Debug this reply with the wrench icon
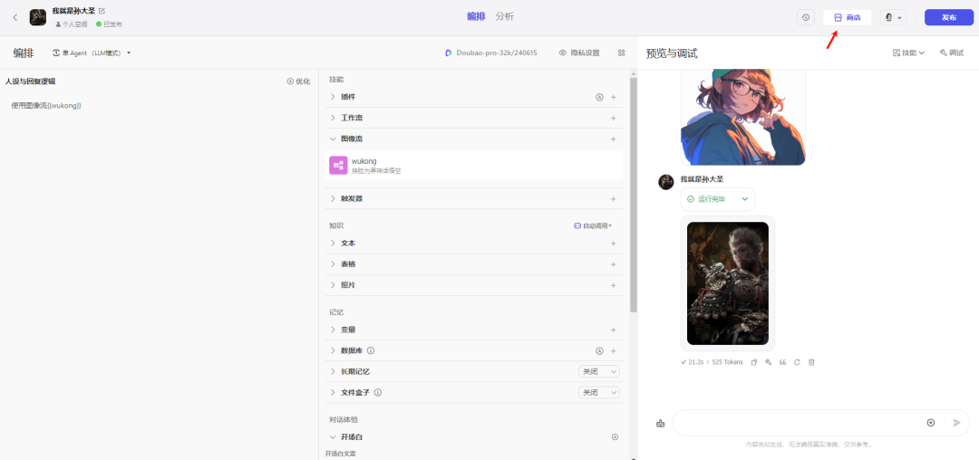This screenshot has height=460, width=979. [769, 362]
